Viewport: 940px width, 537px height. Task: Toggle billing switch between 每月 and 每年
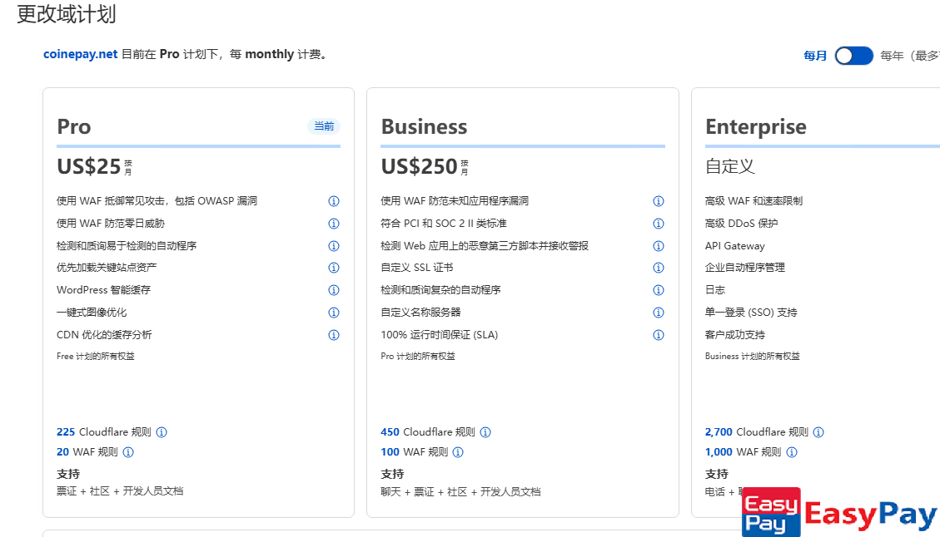click(x=853, y=56)
